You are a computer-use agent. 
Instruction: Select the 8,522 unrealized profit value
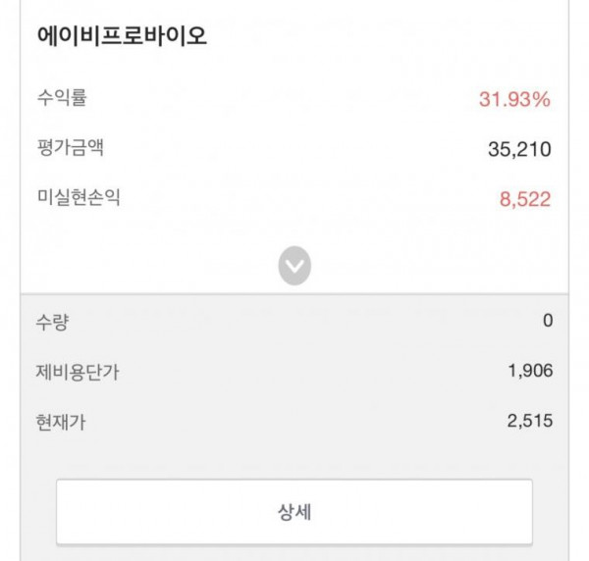pos(525,199)
